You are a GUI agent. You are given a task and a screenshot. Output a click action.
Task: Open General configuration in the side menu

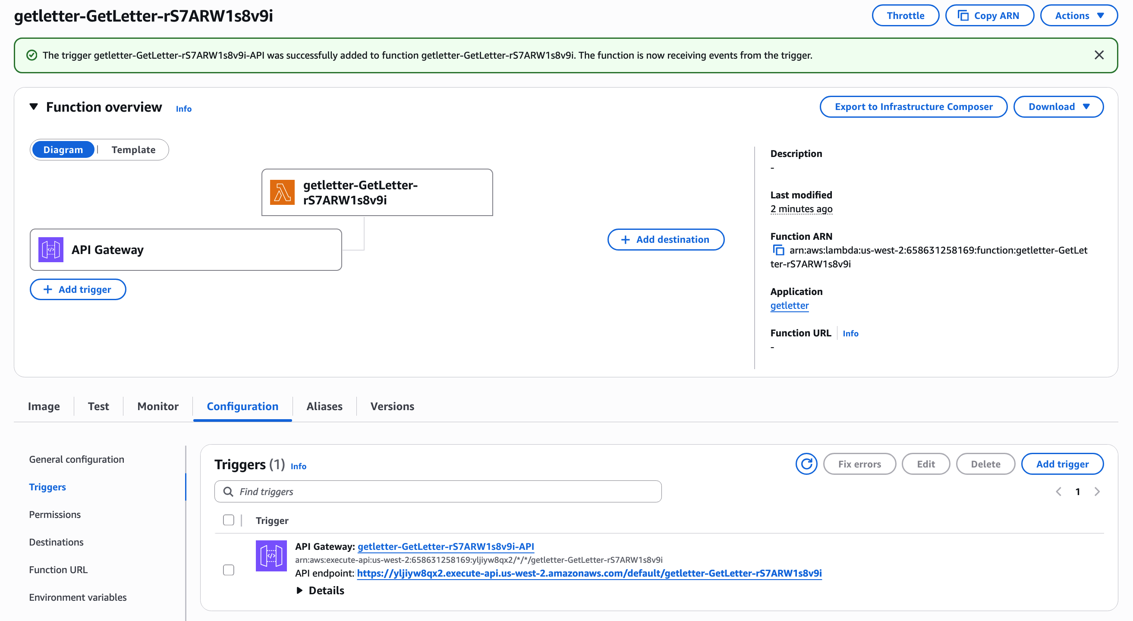[76, 459]
